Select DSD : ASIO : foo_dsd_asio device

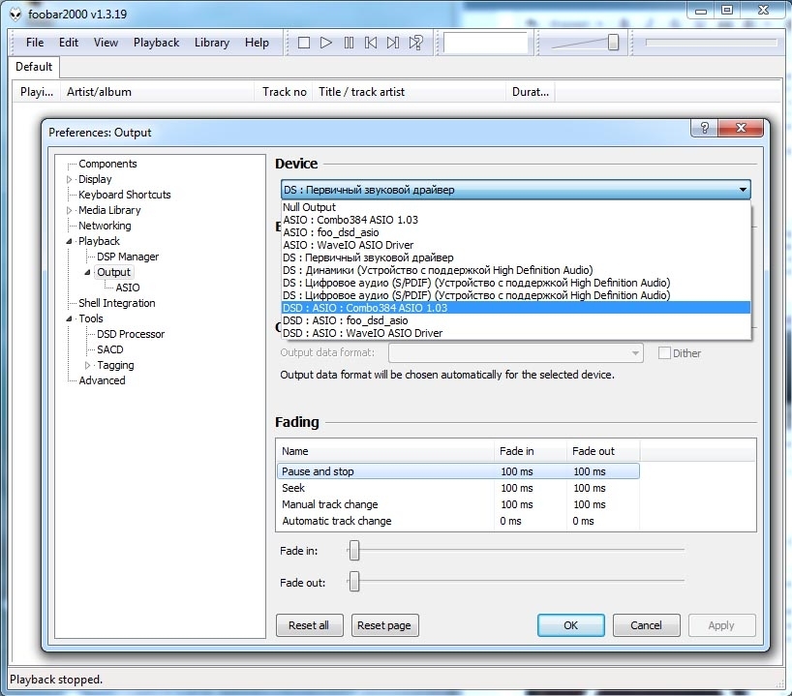coord(345,320)
